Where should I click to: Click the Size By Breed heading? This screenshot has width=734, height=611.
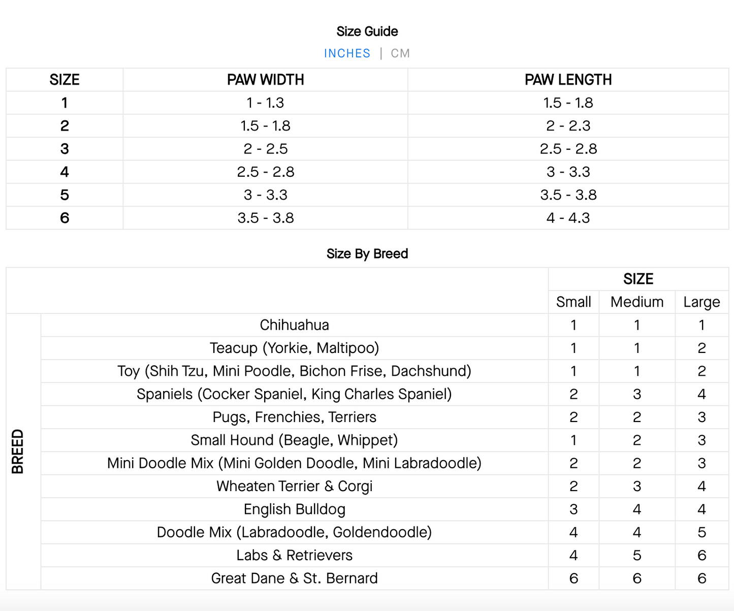tap(367, 253)
